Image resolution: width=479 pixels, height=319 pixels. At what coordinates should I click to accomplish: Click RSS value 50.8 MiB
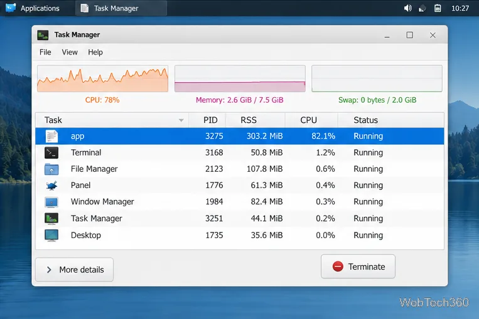point(267,152)
